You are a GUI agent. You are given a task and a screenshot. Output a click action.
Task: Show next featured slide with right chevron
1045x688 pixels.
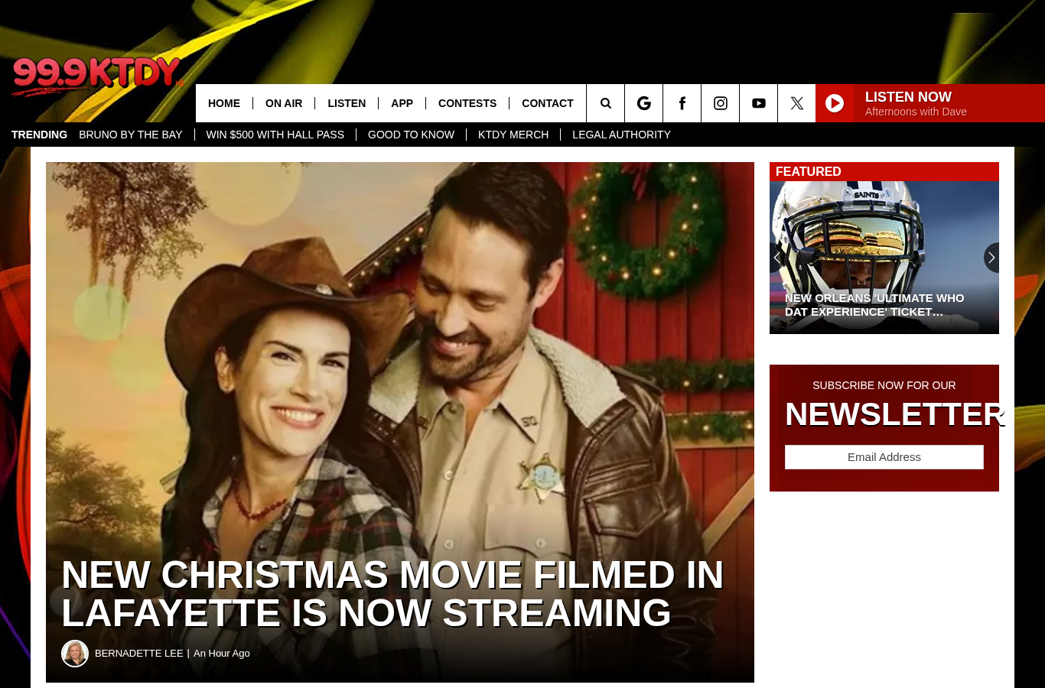click(x=991, y=258)
